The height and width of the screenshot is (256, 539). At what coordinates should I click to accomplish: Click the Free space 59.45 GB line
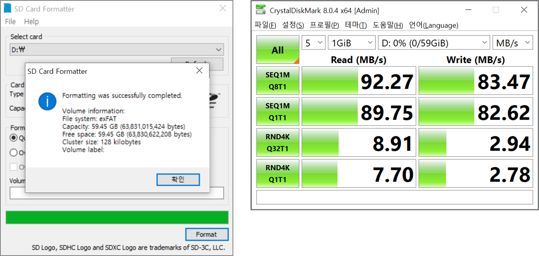coord(127,134)
